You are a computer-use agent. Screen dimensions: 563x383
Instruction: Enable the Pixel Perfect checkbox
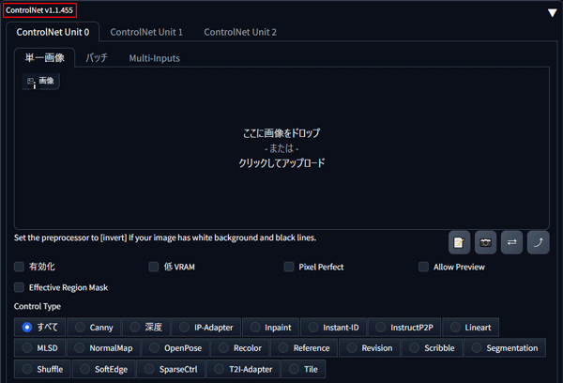[x=289, y=267]
